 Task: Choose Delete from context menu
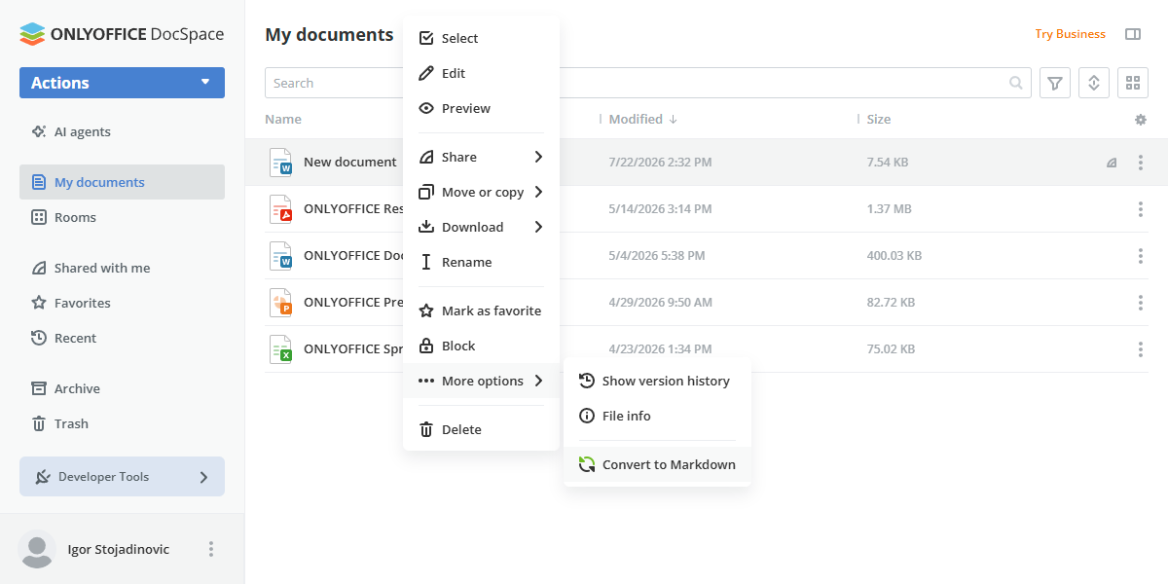(482, 429)
